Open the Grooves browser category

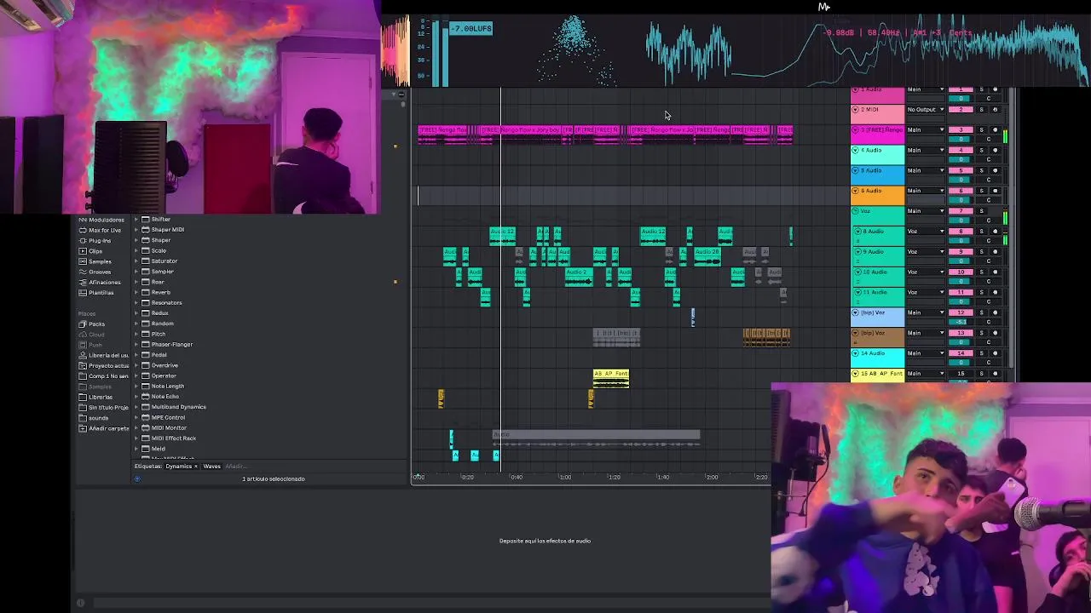96,272
